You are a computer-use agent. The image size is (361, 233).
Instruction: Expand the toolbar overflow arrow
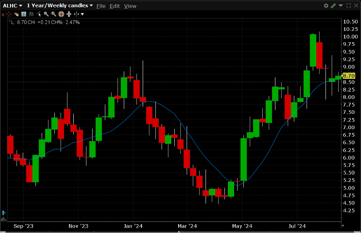click(x=83, y=14)
